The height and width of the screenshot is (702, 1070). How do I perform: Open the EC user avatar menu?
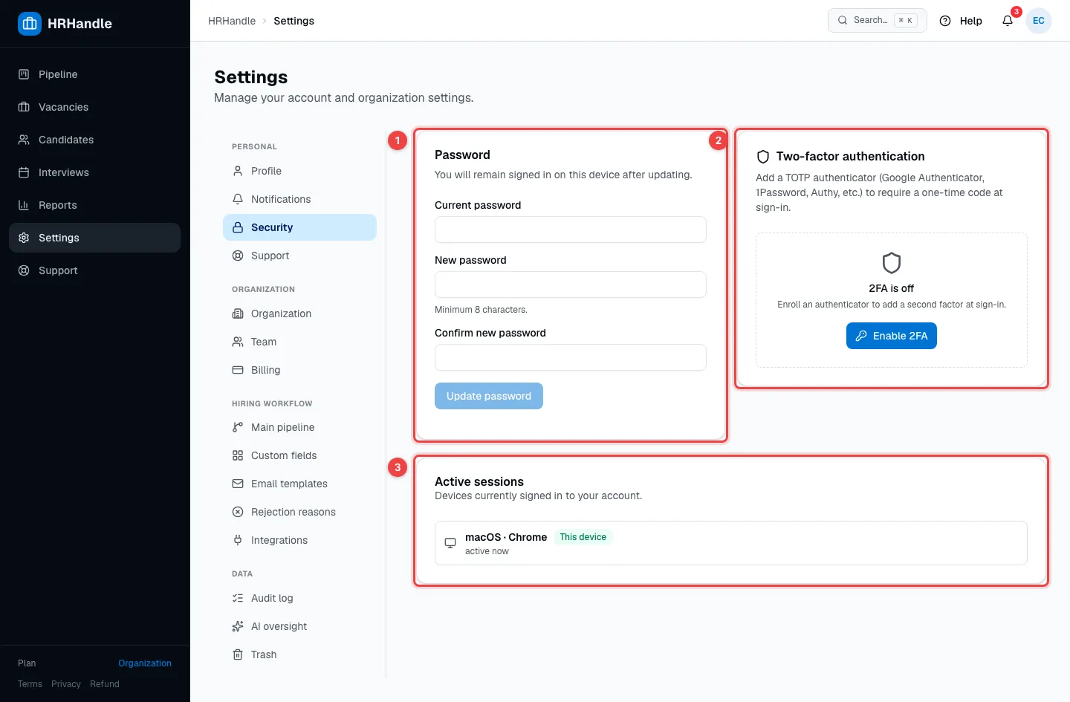(1039, 21)
